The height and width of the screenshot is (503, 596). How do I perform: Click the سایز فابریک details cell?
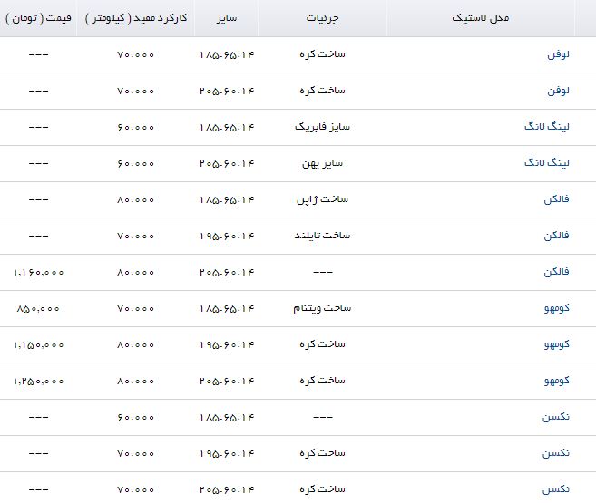tap(322, 127)
